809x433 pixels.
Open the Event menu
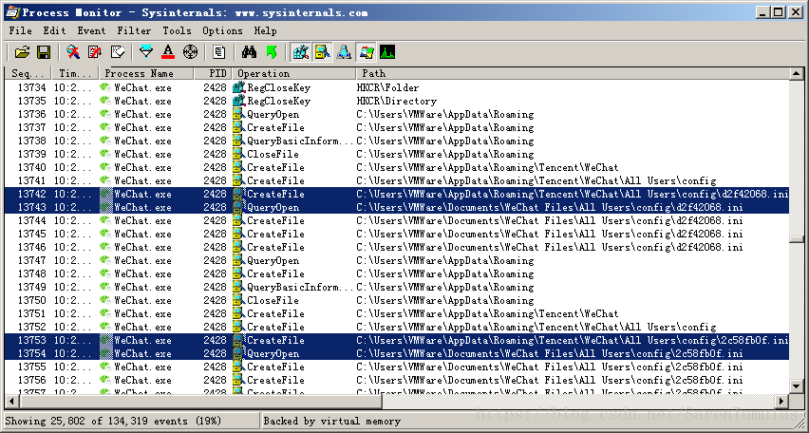[91, 31]
